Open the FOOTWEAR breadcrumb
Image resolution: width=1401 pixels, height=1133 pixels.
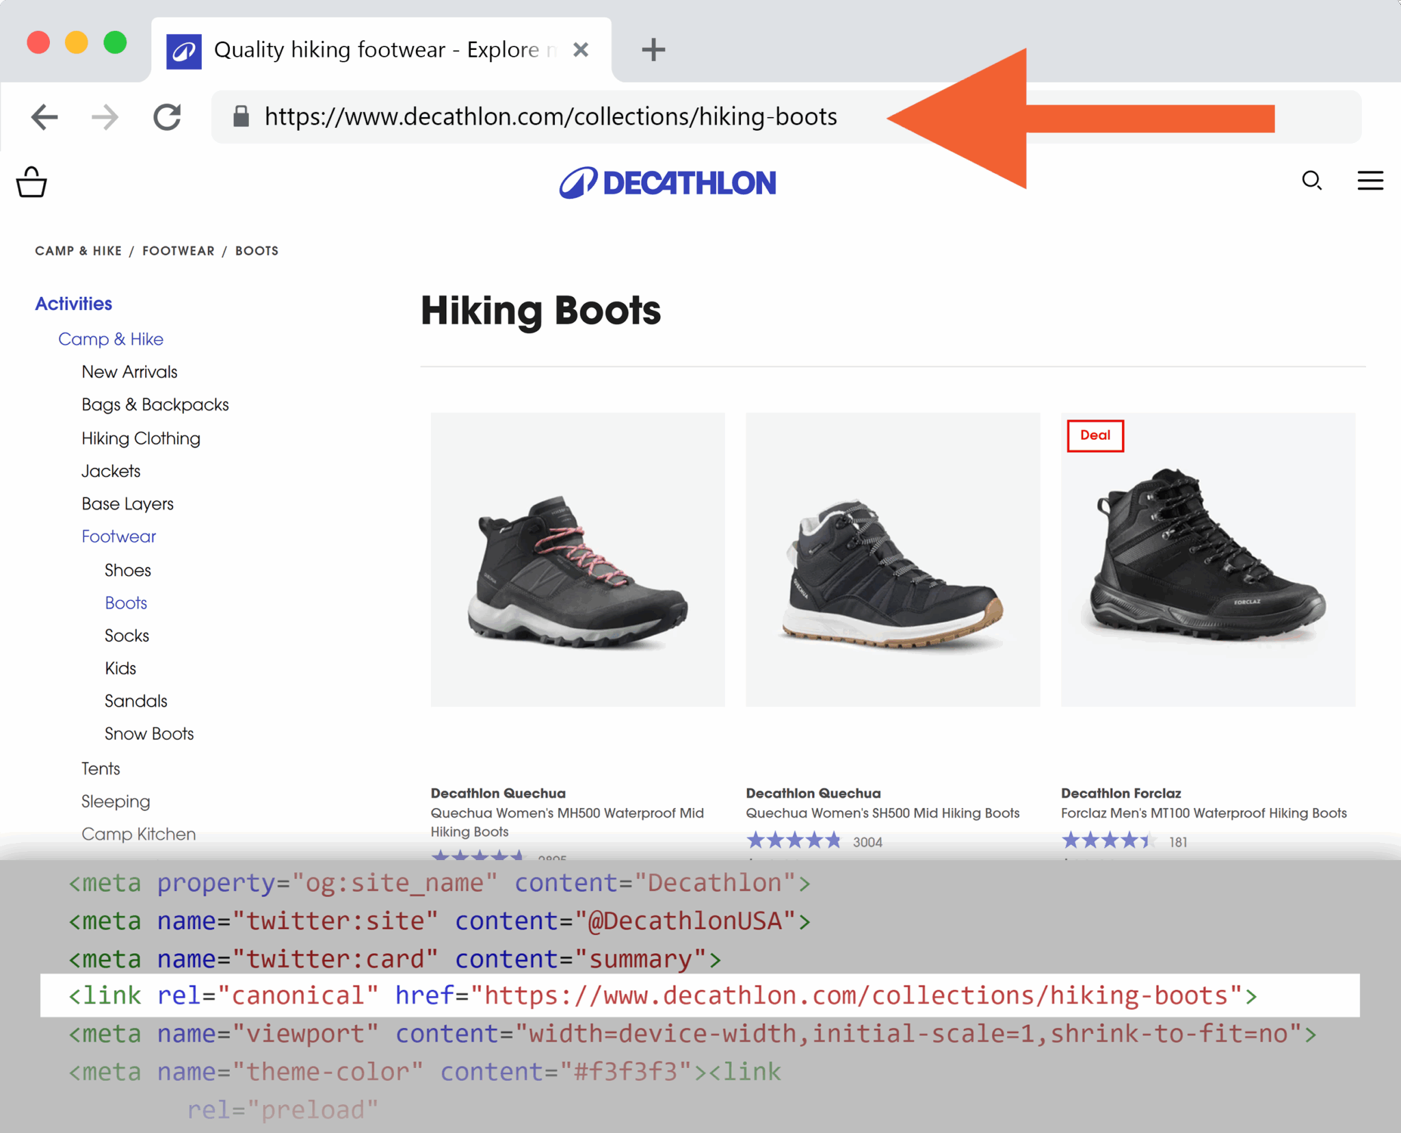179,251
